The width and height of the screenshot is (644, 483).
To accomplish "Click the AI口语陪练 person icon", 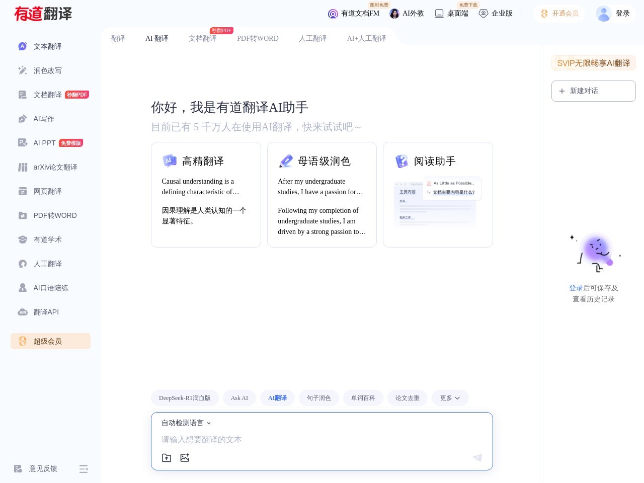I will coord(23,288).
